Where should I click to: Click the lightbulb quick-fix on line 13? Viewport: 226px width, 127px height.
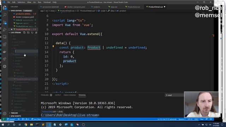pos(53,46)
